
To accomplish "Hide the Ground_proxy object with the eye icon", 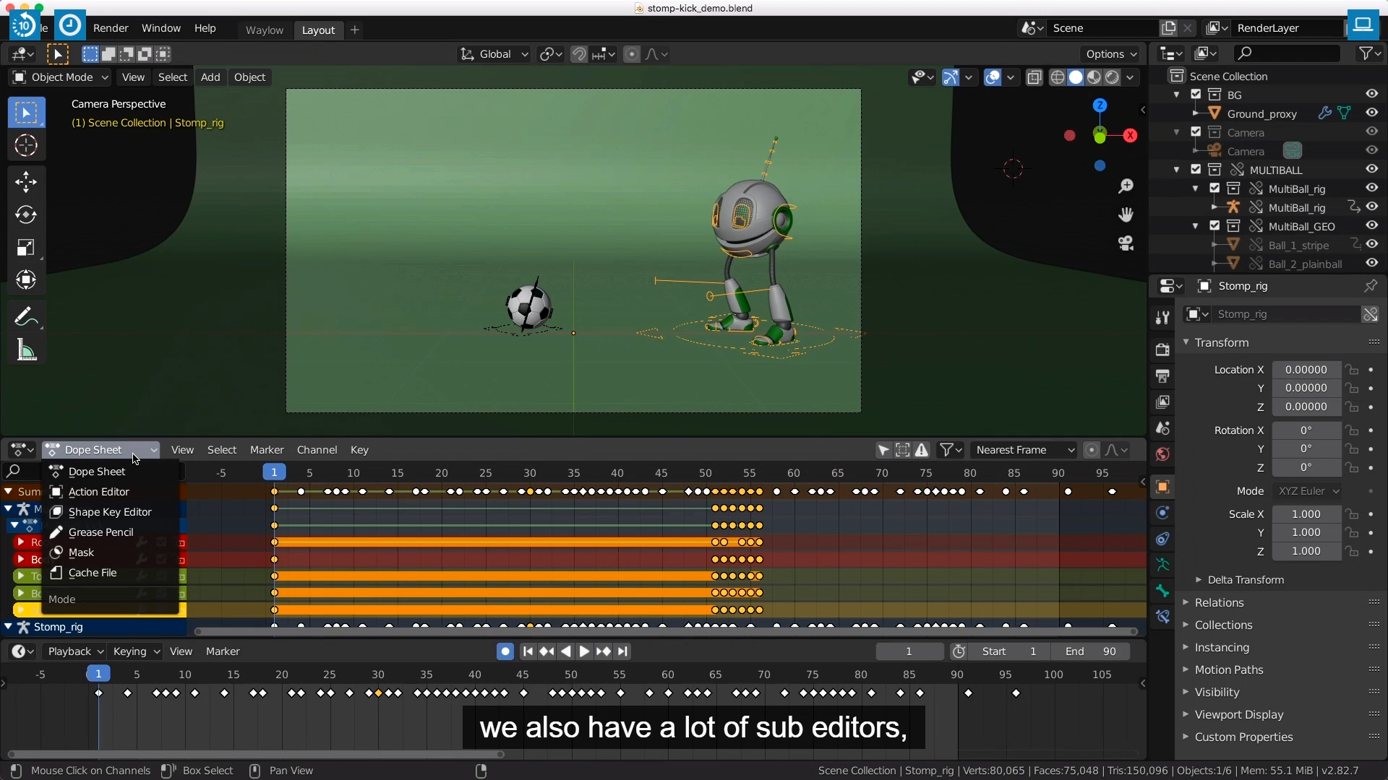I will (x=1371, y=113).
